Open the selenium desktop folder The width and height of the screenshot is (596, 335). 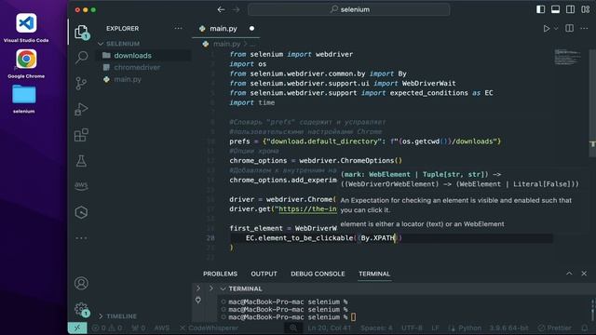(x=24, y=99)
